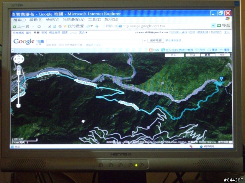Open the search box options dropdown
The width and height of the screenshot is (245, 183).
pyautogui.click(x=145, y=41)
